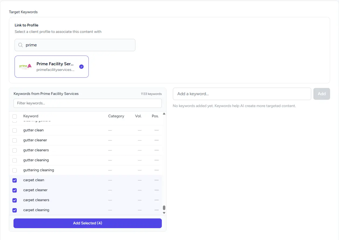This screenshot has height=240, width=339.
Task: Click the Add button next to keyword field
Action: [x=322, y=94]
